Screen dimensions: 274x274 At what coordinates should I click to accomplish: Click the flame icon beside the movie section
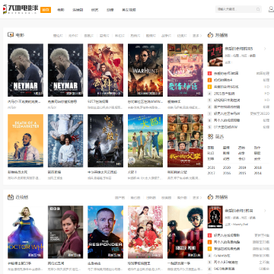[210, 35]
